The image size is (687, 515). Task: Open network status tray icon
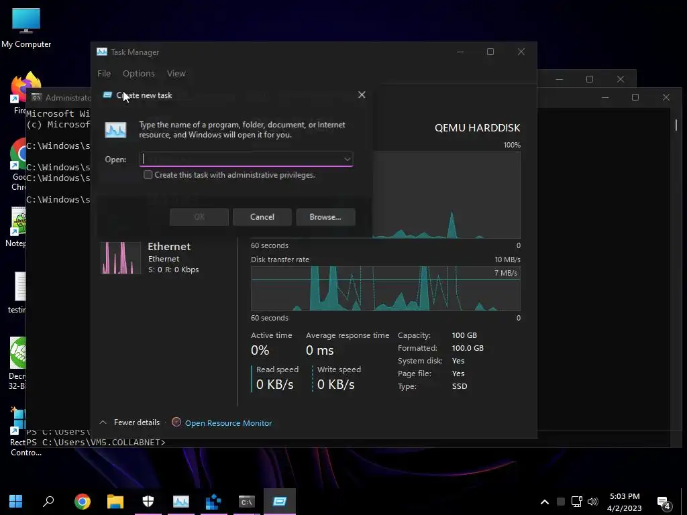(576, 502)
